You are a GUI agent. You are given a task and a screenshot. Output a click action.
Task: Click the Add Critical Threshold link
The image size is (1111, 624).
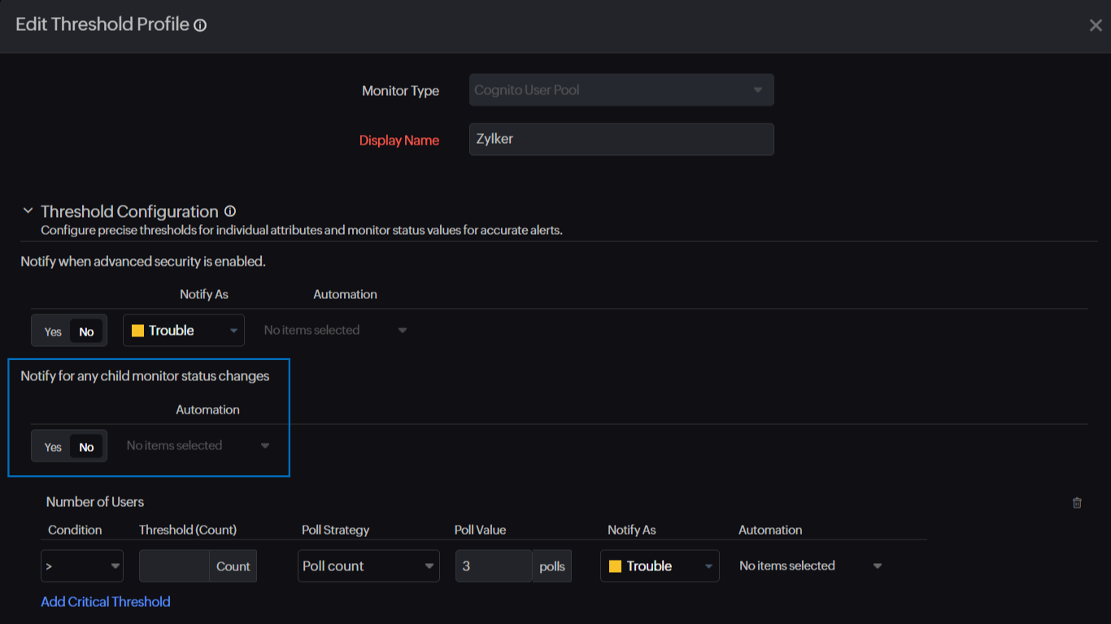click(106, 602)
